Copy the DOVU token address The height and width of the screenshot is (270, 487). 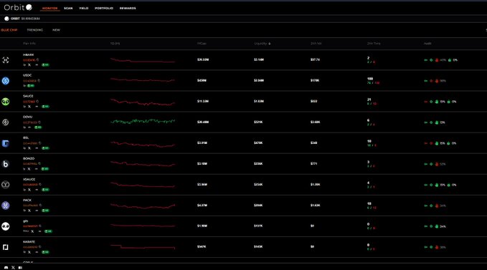[x=39, y=122]
